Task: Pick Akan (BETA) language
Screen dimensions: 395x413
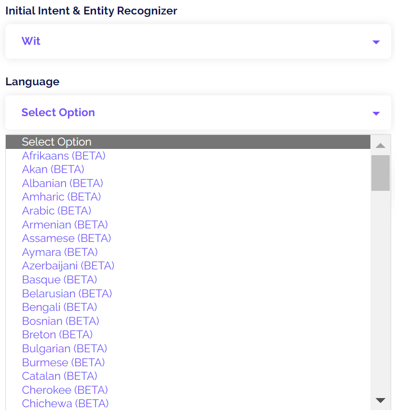Action: pos(53,169)
